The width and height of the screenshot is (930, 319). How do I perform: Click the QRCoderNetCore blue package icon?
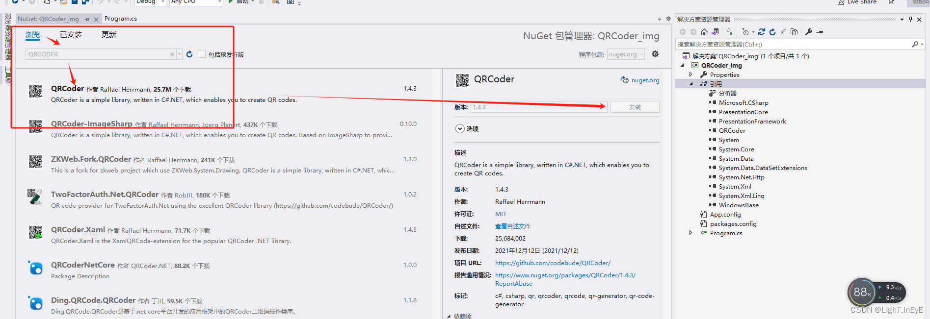pyautogui.click(x=35, y=267)
